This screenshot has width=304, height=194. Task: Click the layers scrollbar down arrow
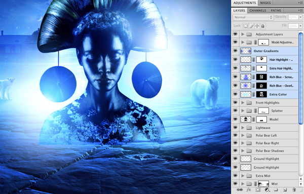(x=300, y=184)
